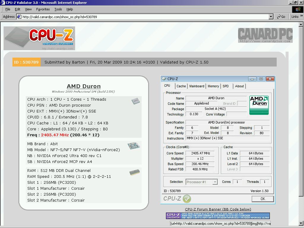Click the Canard PC logo
Image resolution: width=304 pixels, height=228 pixels.
click(265, 35)
